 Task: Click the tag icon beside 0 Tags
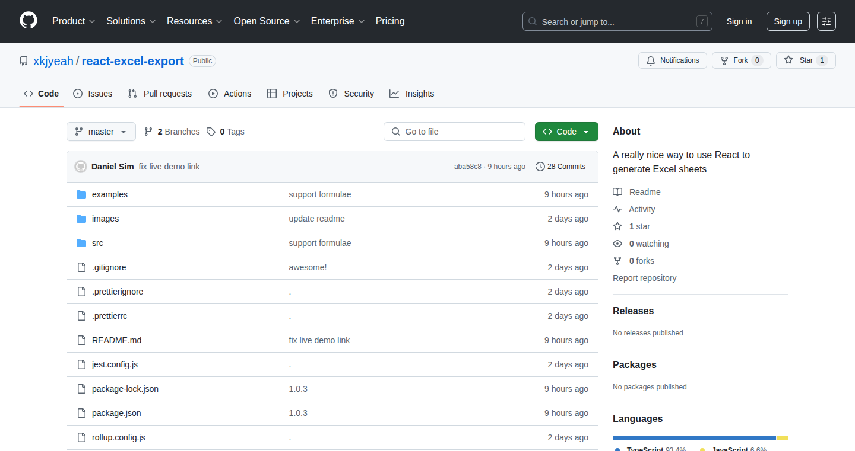(211, 132)
